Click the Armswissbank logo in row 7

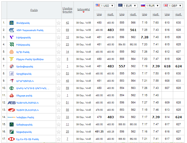(x=12, y=66)
